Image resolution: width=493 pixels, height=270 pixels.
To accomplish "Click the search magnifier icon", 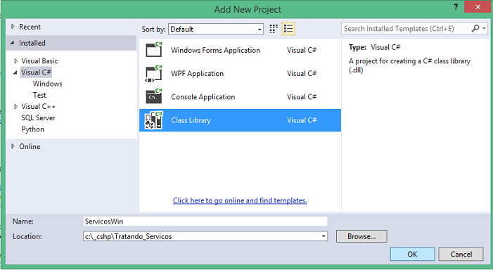I will [x=475, y=29].
